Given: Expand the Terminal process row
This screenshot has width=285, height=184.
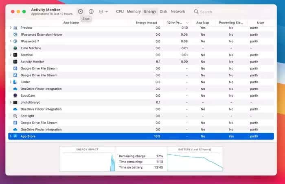Looking at the screenshot, I should click(11, 55).
